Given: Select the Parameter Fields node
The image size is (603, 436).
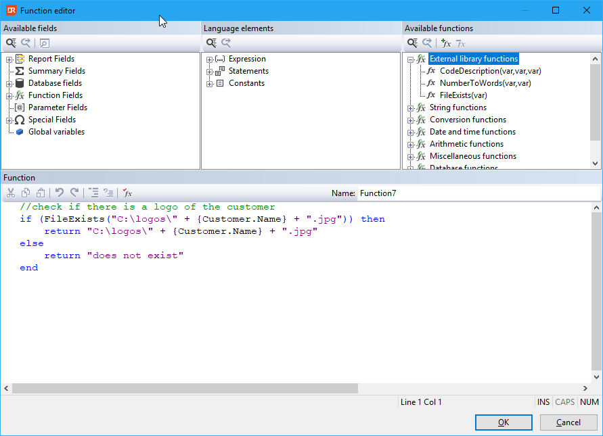Looking at the screenshot, I should [x=58, y=107].
